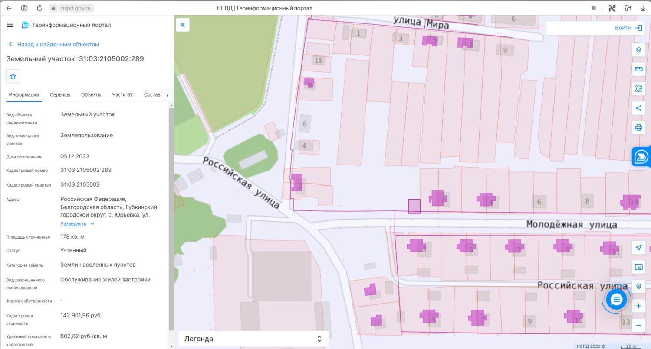651x349 pixels.
Task: Click the Войти login button
Action: (x=628, y=28)
